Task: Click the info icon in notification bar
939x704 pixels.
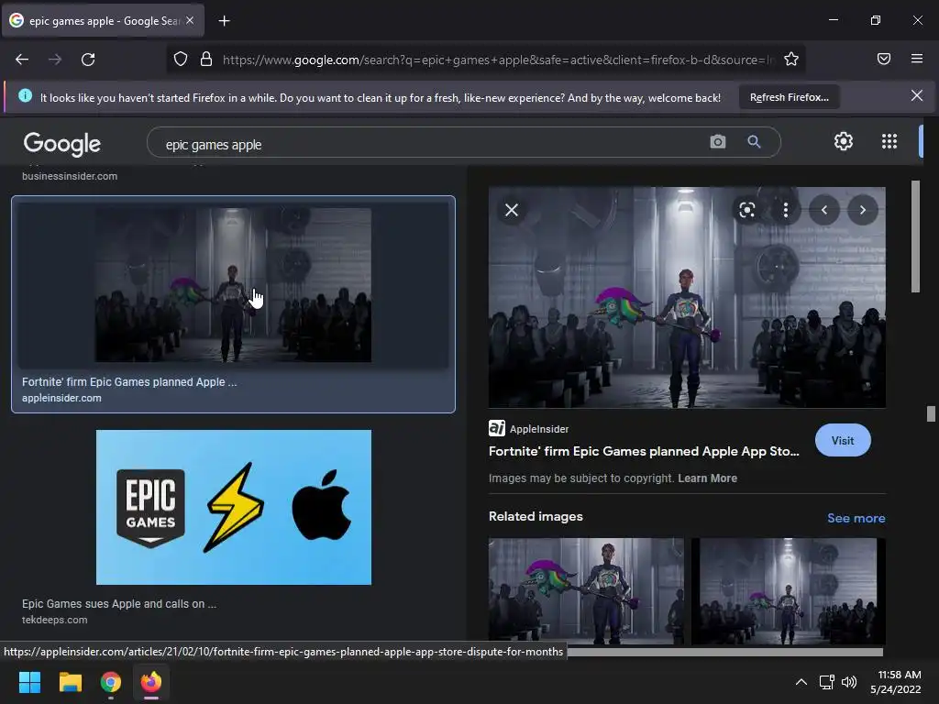Action: click(25, 95)
